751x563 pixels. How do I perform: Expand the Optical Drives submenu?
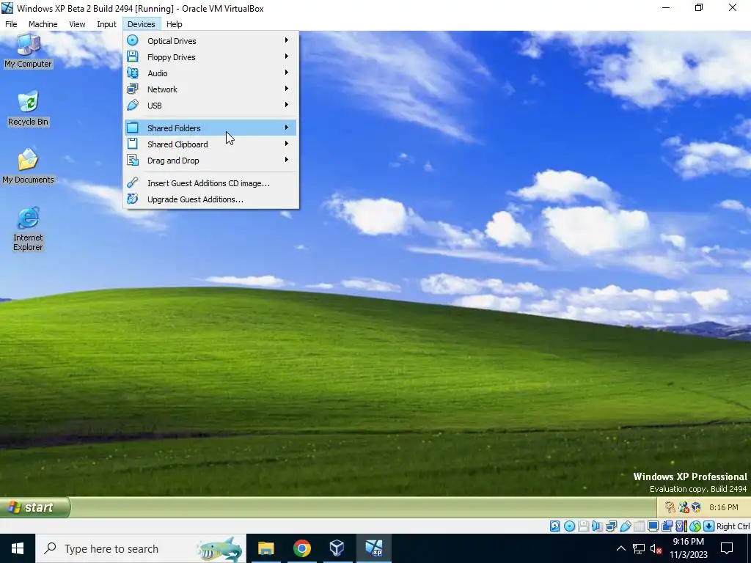point(210,41)
